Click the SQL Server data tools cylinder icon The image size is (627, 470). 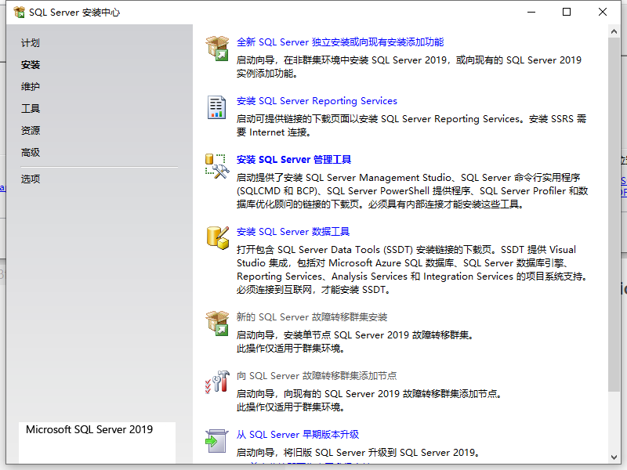218,238
